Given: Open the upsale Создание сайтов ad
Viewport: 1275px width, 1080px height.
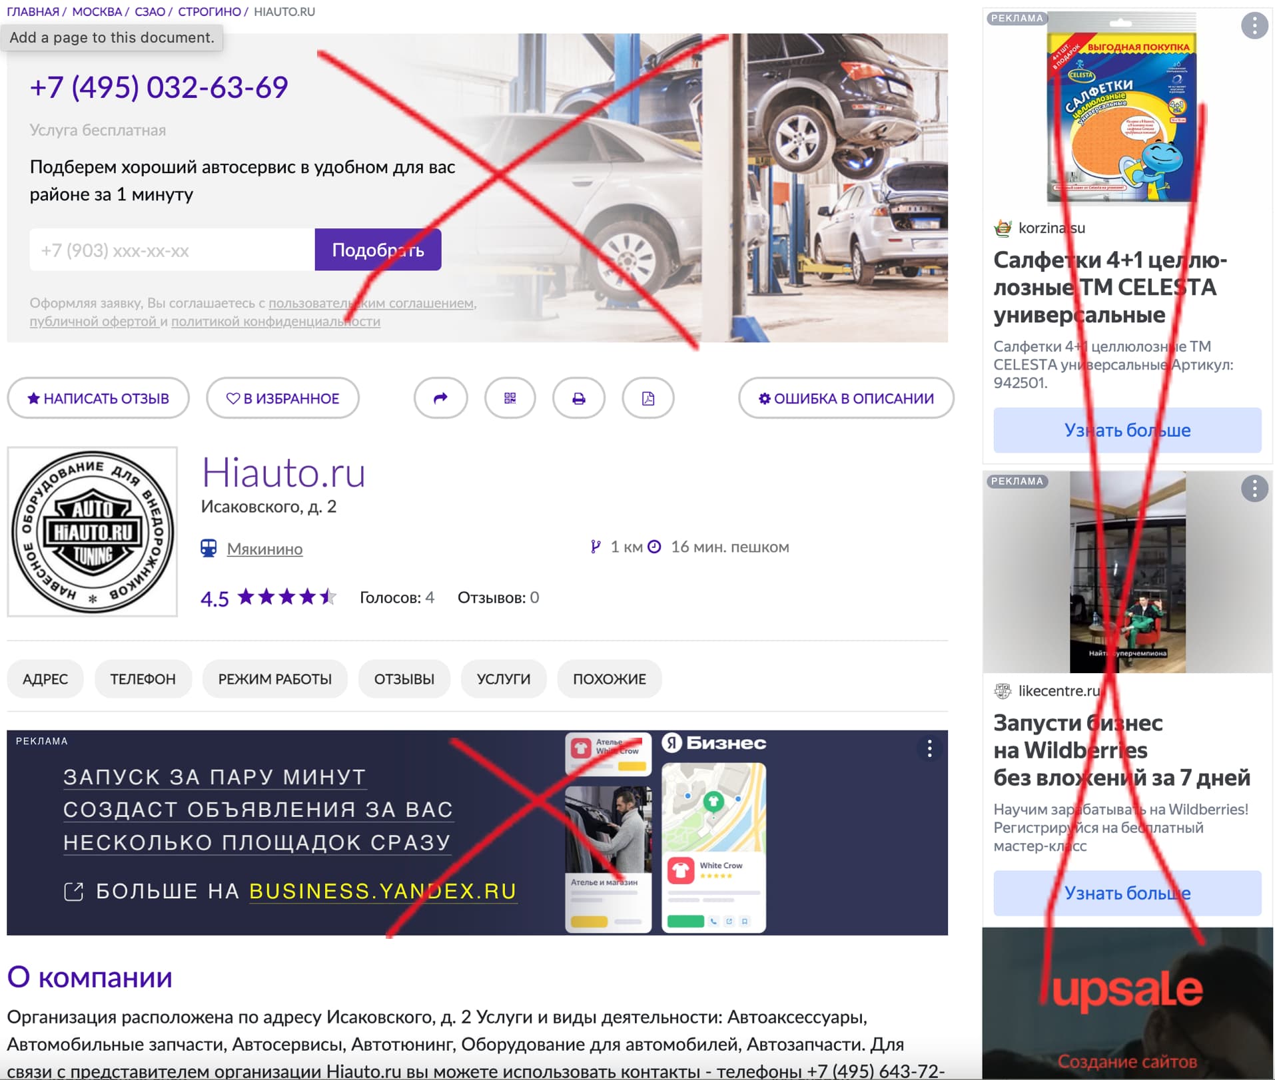Looking at the screenshot, I should click(1127, 1003).
